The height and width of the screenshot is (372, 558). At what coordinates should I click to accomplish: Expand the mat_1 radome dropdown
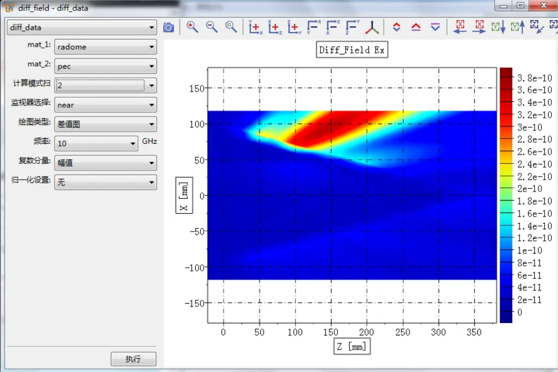(105, 47)
